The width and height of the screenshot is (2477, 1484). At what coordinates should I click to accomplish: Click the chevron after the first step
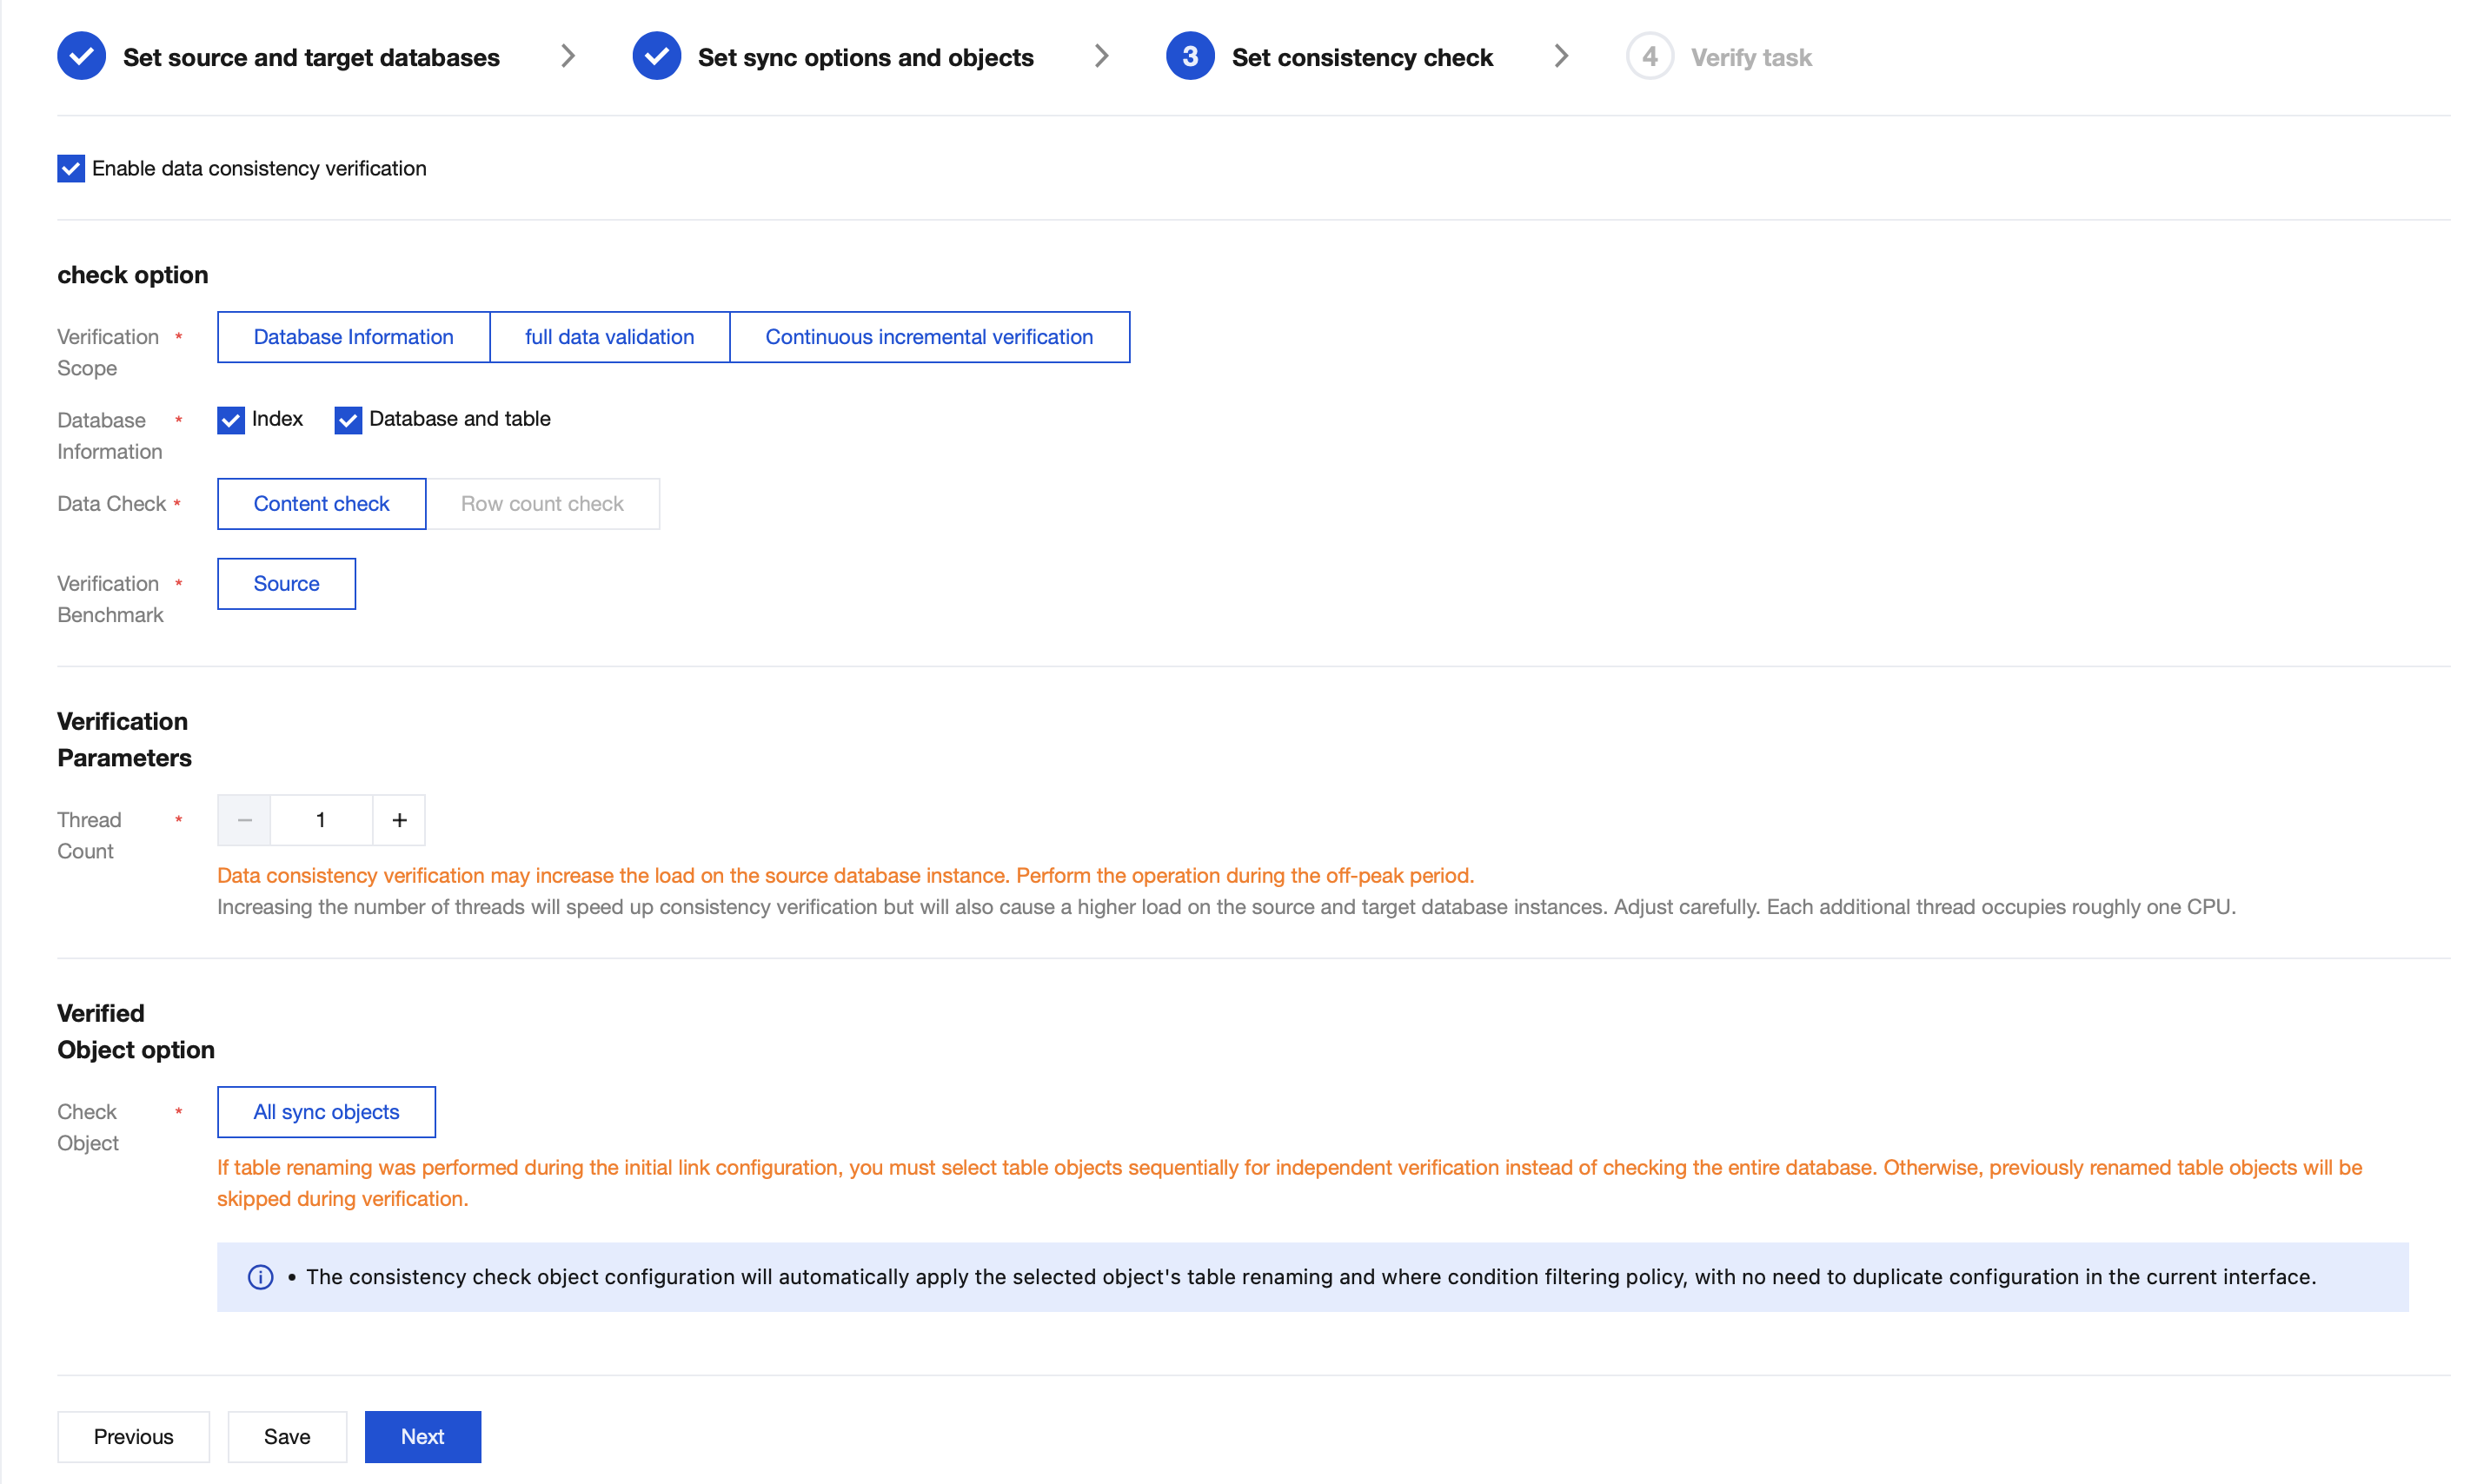(x=567, y=57)
